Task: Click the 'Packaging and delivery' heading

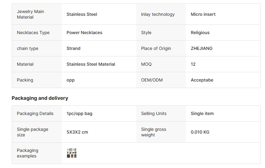Action: tap(40, 98)
